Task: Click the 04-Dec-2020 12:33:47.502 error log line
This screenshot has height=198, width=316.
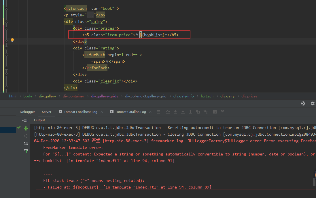Action: (175, 141)
